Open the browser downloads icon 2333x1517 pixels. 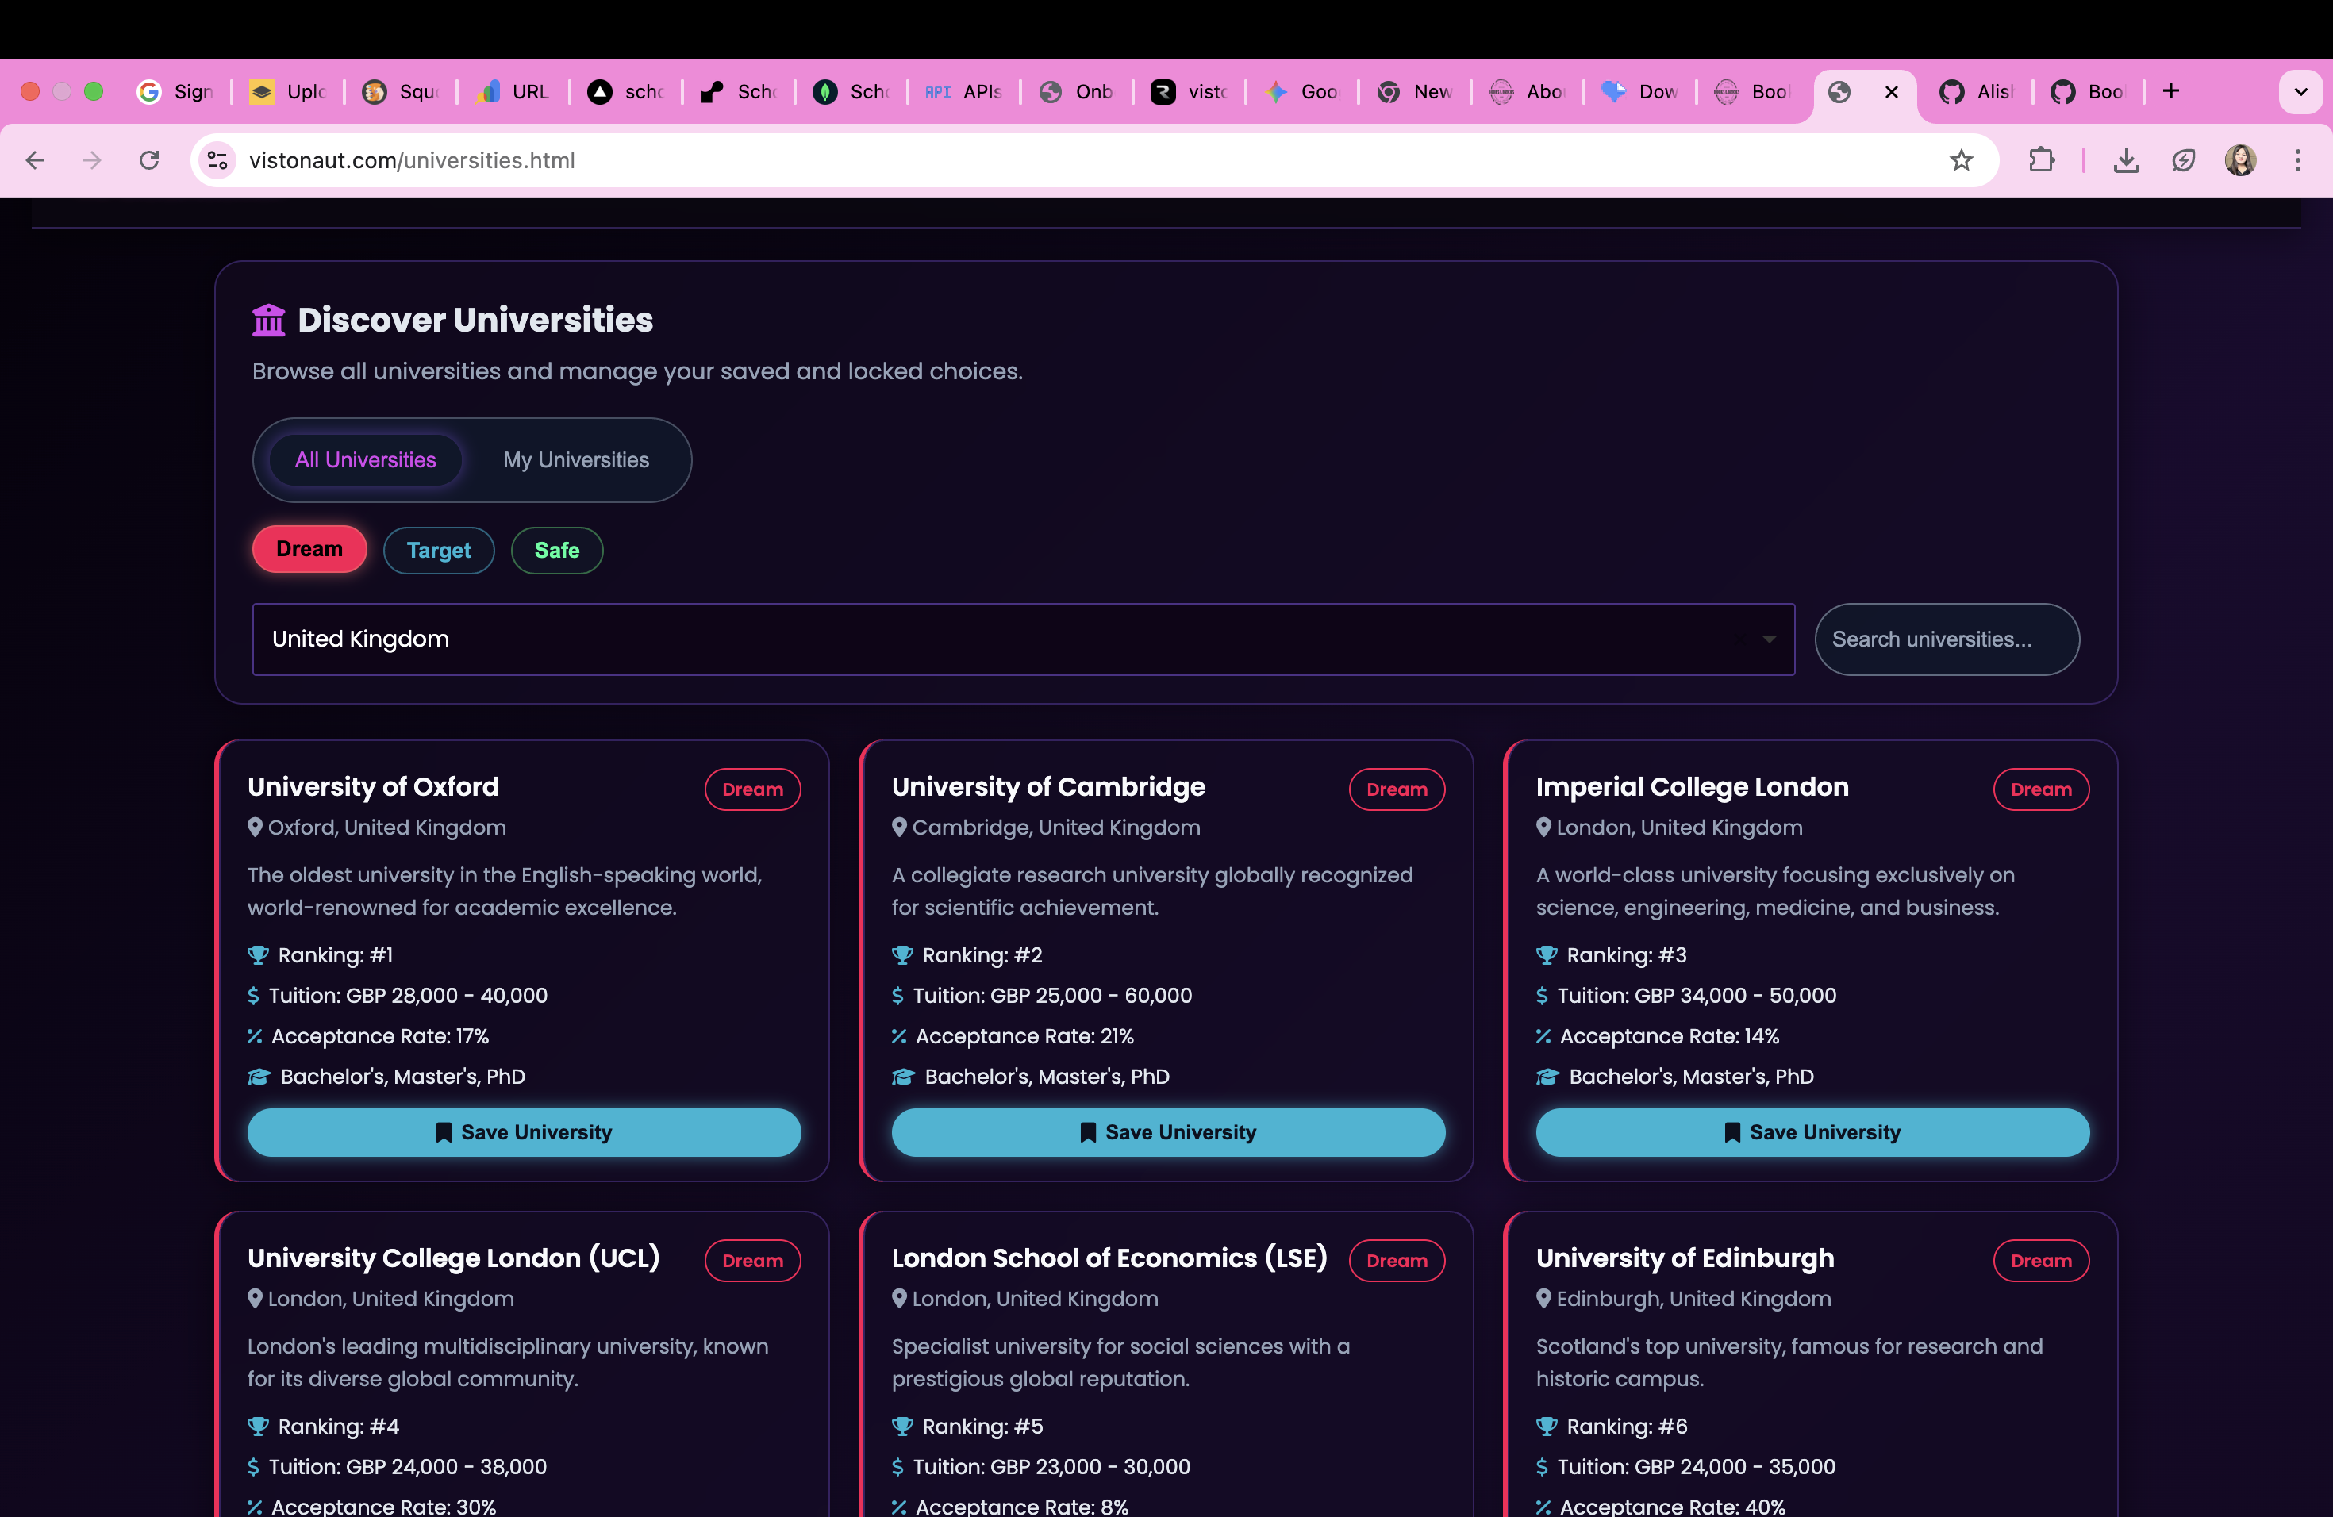pos(2125,159)
